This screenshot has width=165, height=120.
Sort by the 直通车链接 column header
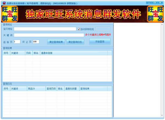[76, 53]
